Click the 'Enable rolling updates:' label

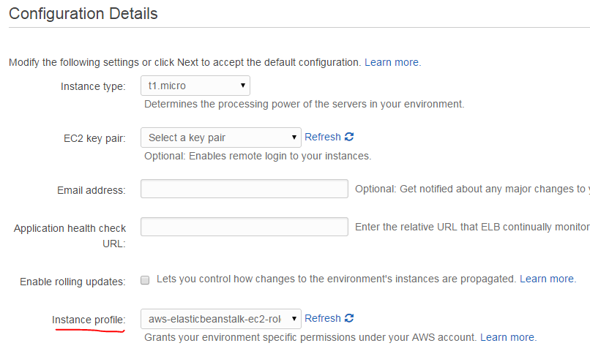click(x=72, y=281)
